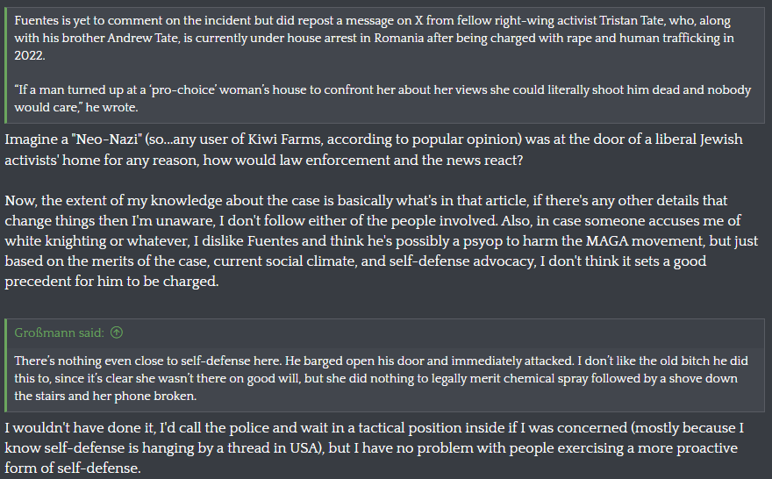772x479 pixels.
Task: Click the green left border of Großmann's quote block
Action: (5, 365)
